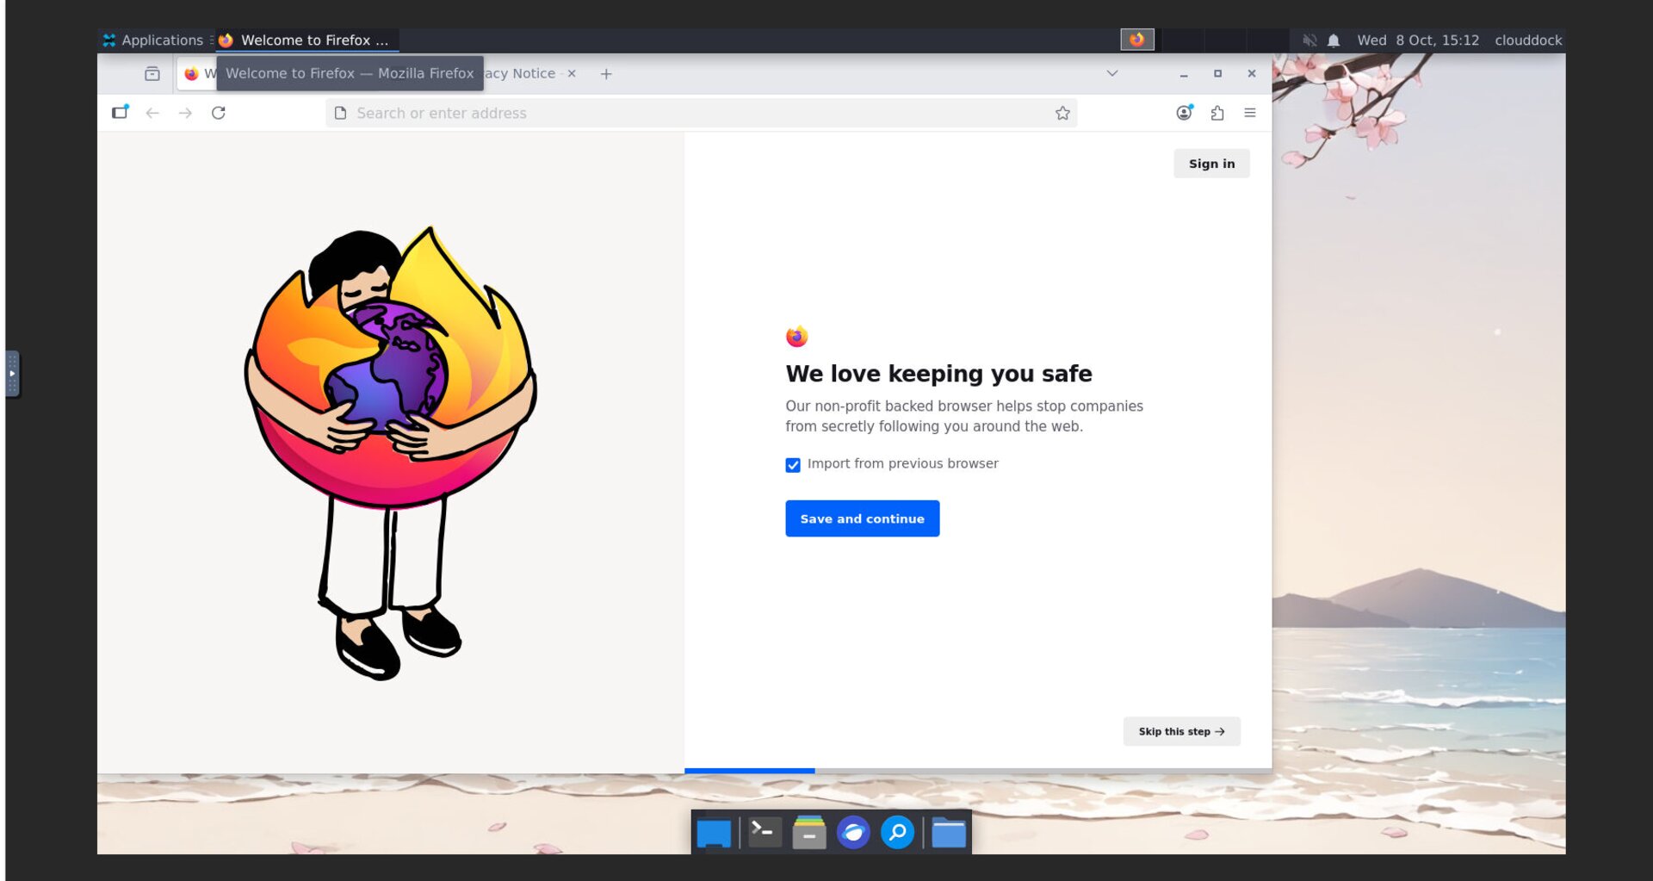
Task: Open the hamburger application menu
Action: tap(1249, 113)
